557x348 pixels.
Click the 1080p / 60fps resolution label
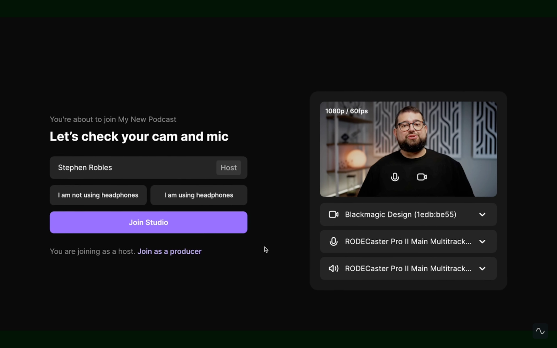click(x=346, y=111)
